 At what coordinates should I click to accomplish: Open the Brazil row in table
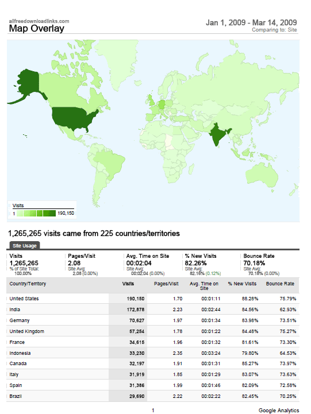pos(153,396)
